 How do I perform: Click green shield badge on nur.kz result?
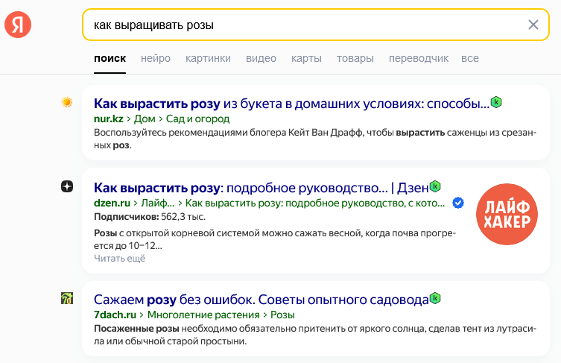(x=496, y=102)
